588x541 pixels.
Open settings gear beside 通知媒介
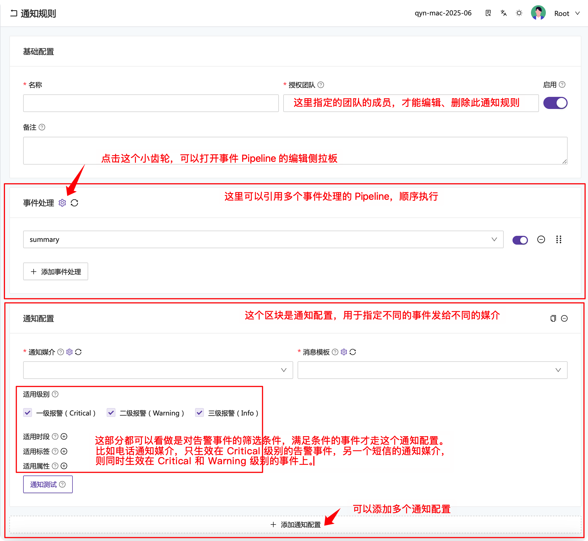(69, 352)
